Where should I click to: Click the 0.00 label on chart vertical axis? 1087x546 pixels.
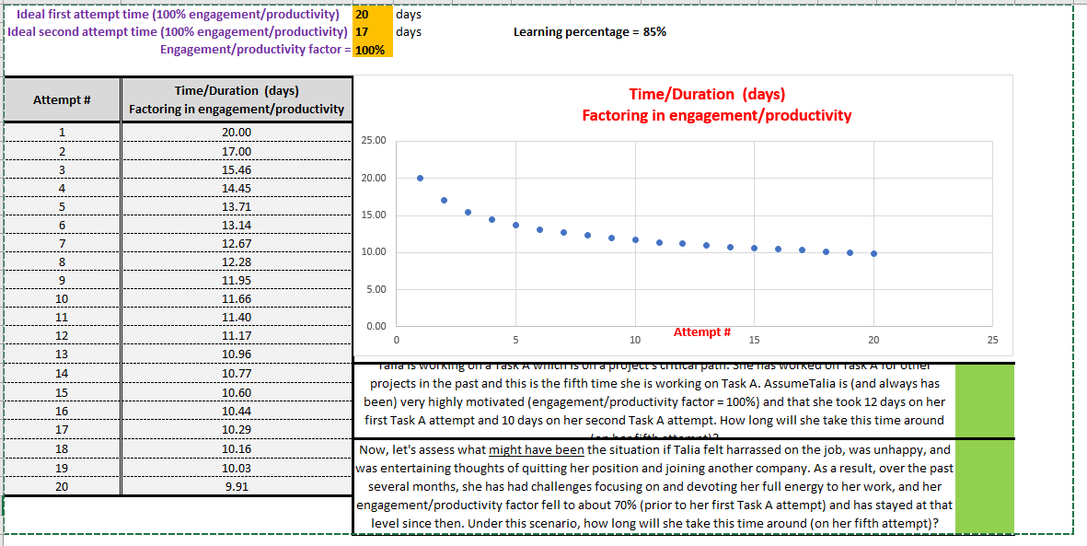(376, 325)
